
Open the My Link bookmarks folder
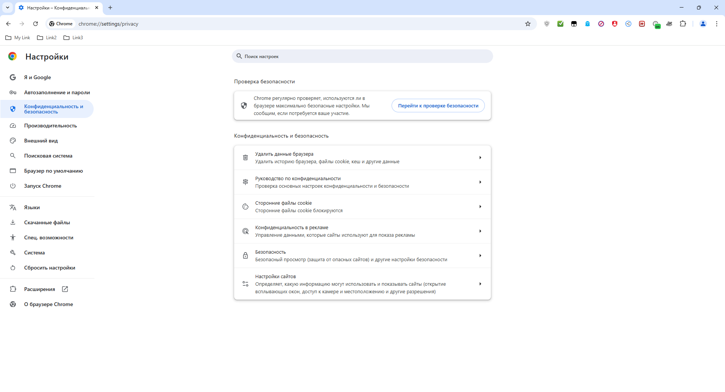point(18,38)
